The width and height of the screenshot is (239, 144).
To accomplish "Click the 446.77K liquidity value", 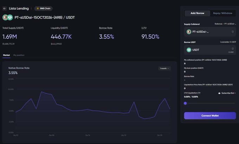I will point(61,37).
